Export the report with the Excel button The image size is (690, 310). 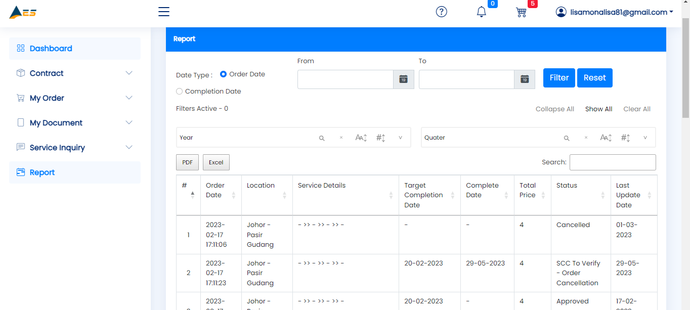tap(216, 162)
